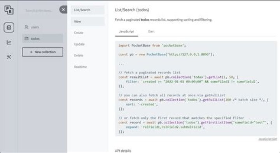
Task: Open the View API tab
Action: point(87,21)
